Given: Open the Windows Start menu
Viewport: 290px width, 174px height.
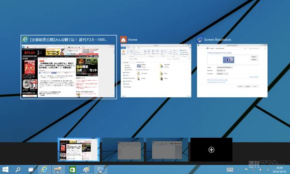Looking at the screenshot, I should [5, 169].
